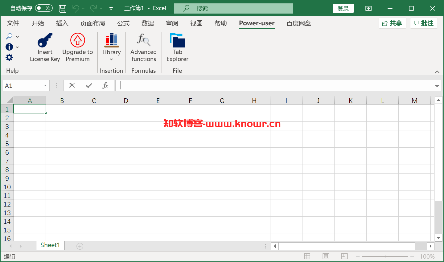444x262 pixels.
Task: Switch to the 视图 (View) tab
Action: (x=196, y=23)
